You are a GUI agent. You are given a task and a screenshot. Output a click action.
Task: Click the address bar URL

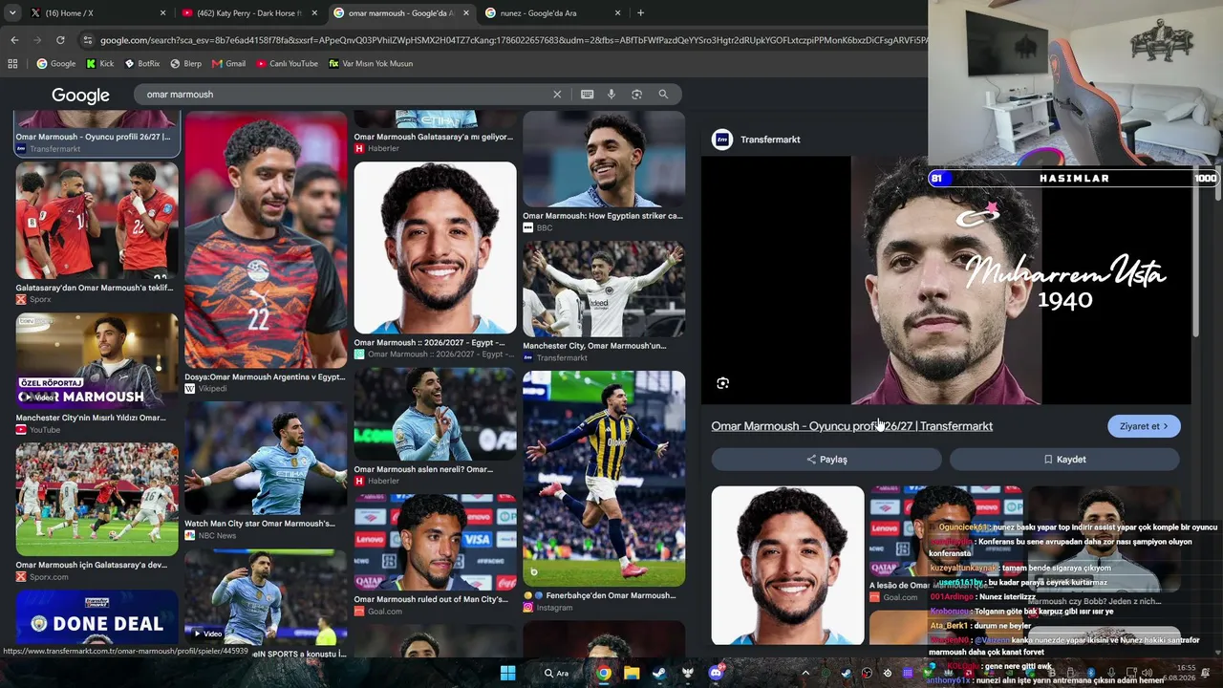512,40
